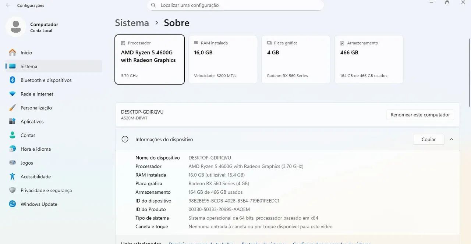Select Sistema in the left sidebar
Viewport: 471px width, 244px height.
[54, 67]
